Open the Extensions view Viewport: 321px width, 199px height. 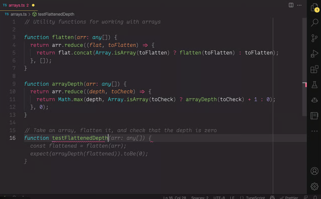[x=314, y=69]
